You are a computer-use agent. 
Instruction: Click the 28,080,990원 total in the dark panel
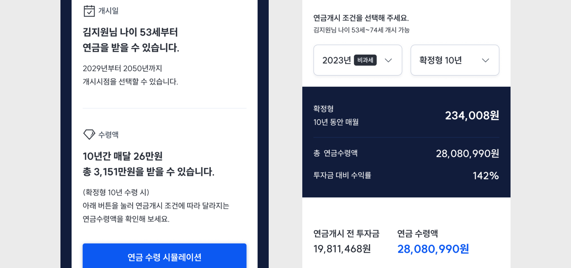(x=468, y=153)
